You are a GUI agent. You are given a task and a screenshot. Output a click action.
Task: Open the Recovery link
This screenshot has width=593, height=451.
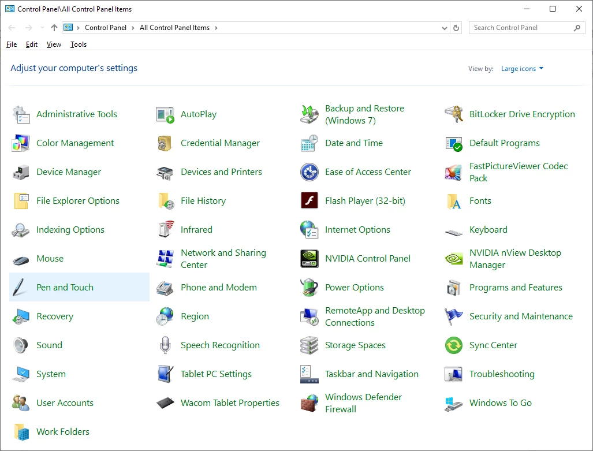[x=55, y=316]
